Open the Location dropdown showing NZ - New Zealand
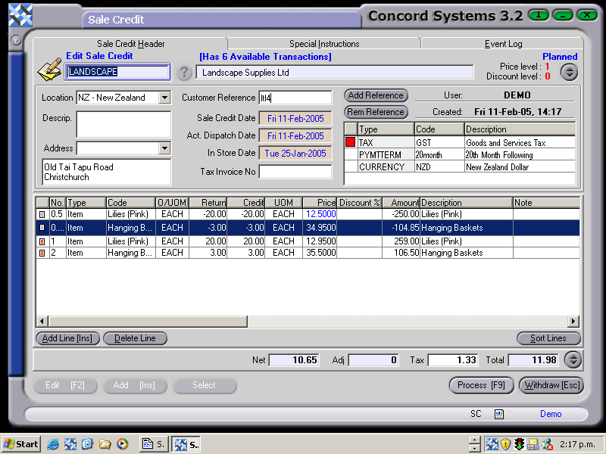This screenshot has height=454, width=606. 165,98
